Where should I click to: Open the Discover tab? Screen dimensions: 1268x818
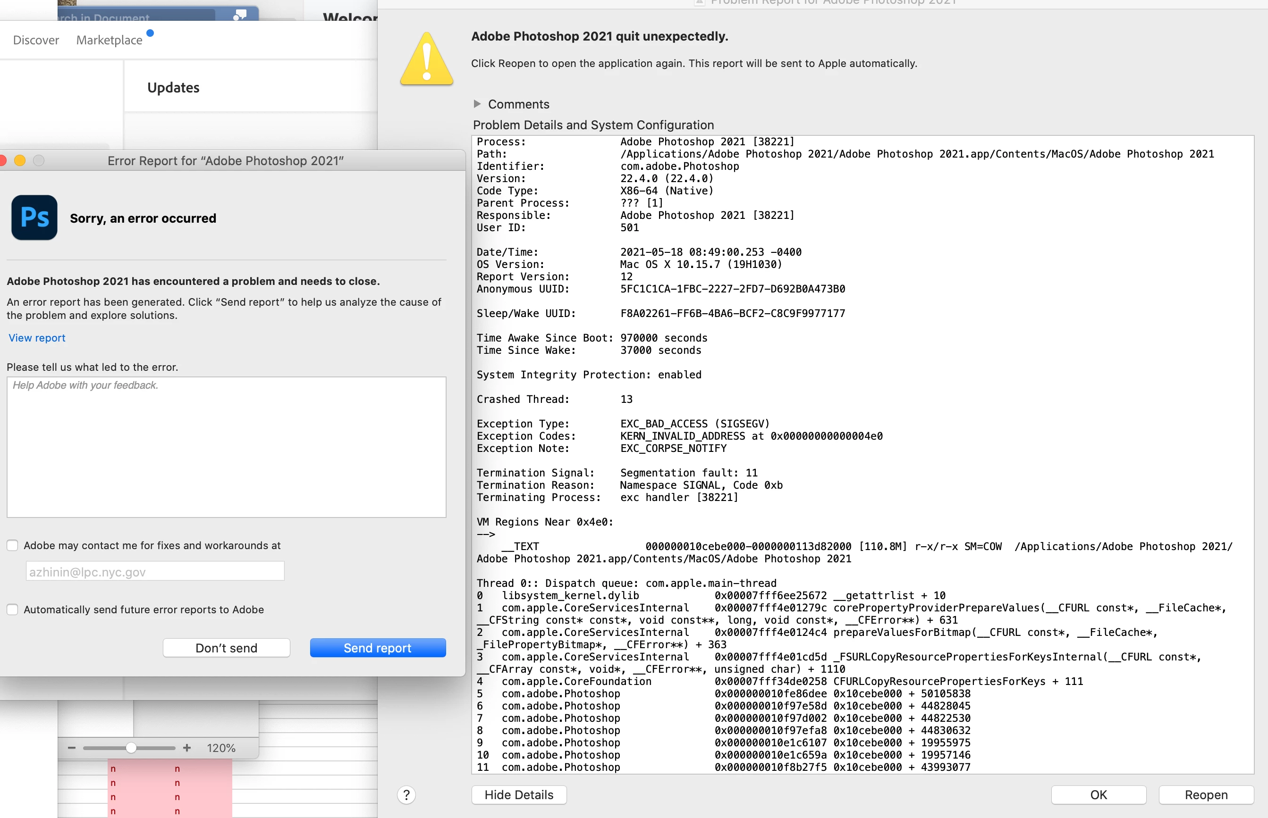click(x=36, y=41)
